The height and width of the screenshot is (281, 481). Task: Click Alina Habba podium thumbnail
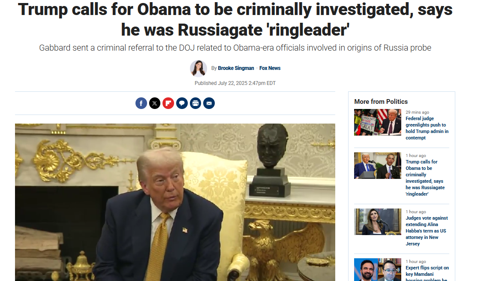point(378,222)
